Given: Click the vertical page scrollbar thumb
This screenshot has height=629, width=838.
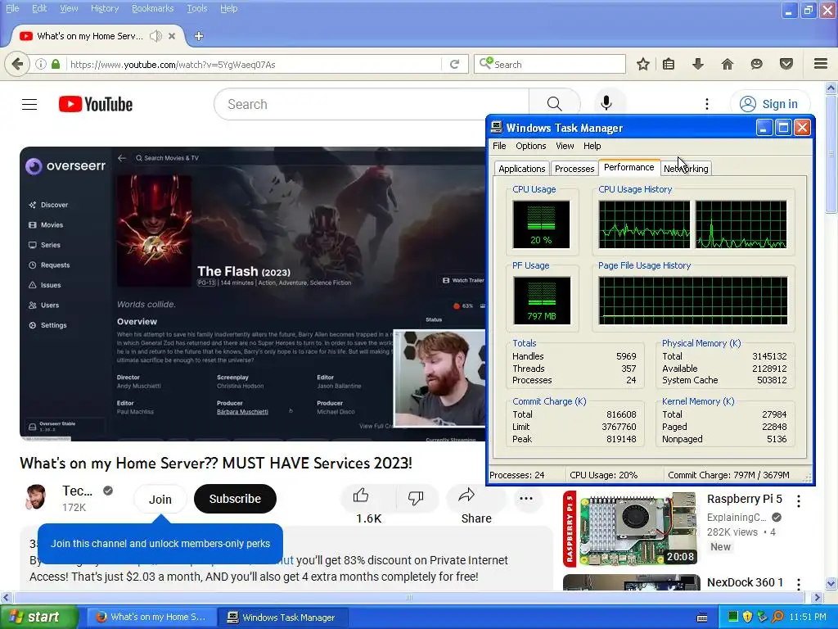Looking at the screenshot, I should tap(831, 154).
